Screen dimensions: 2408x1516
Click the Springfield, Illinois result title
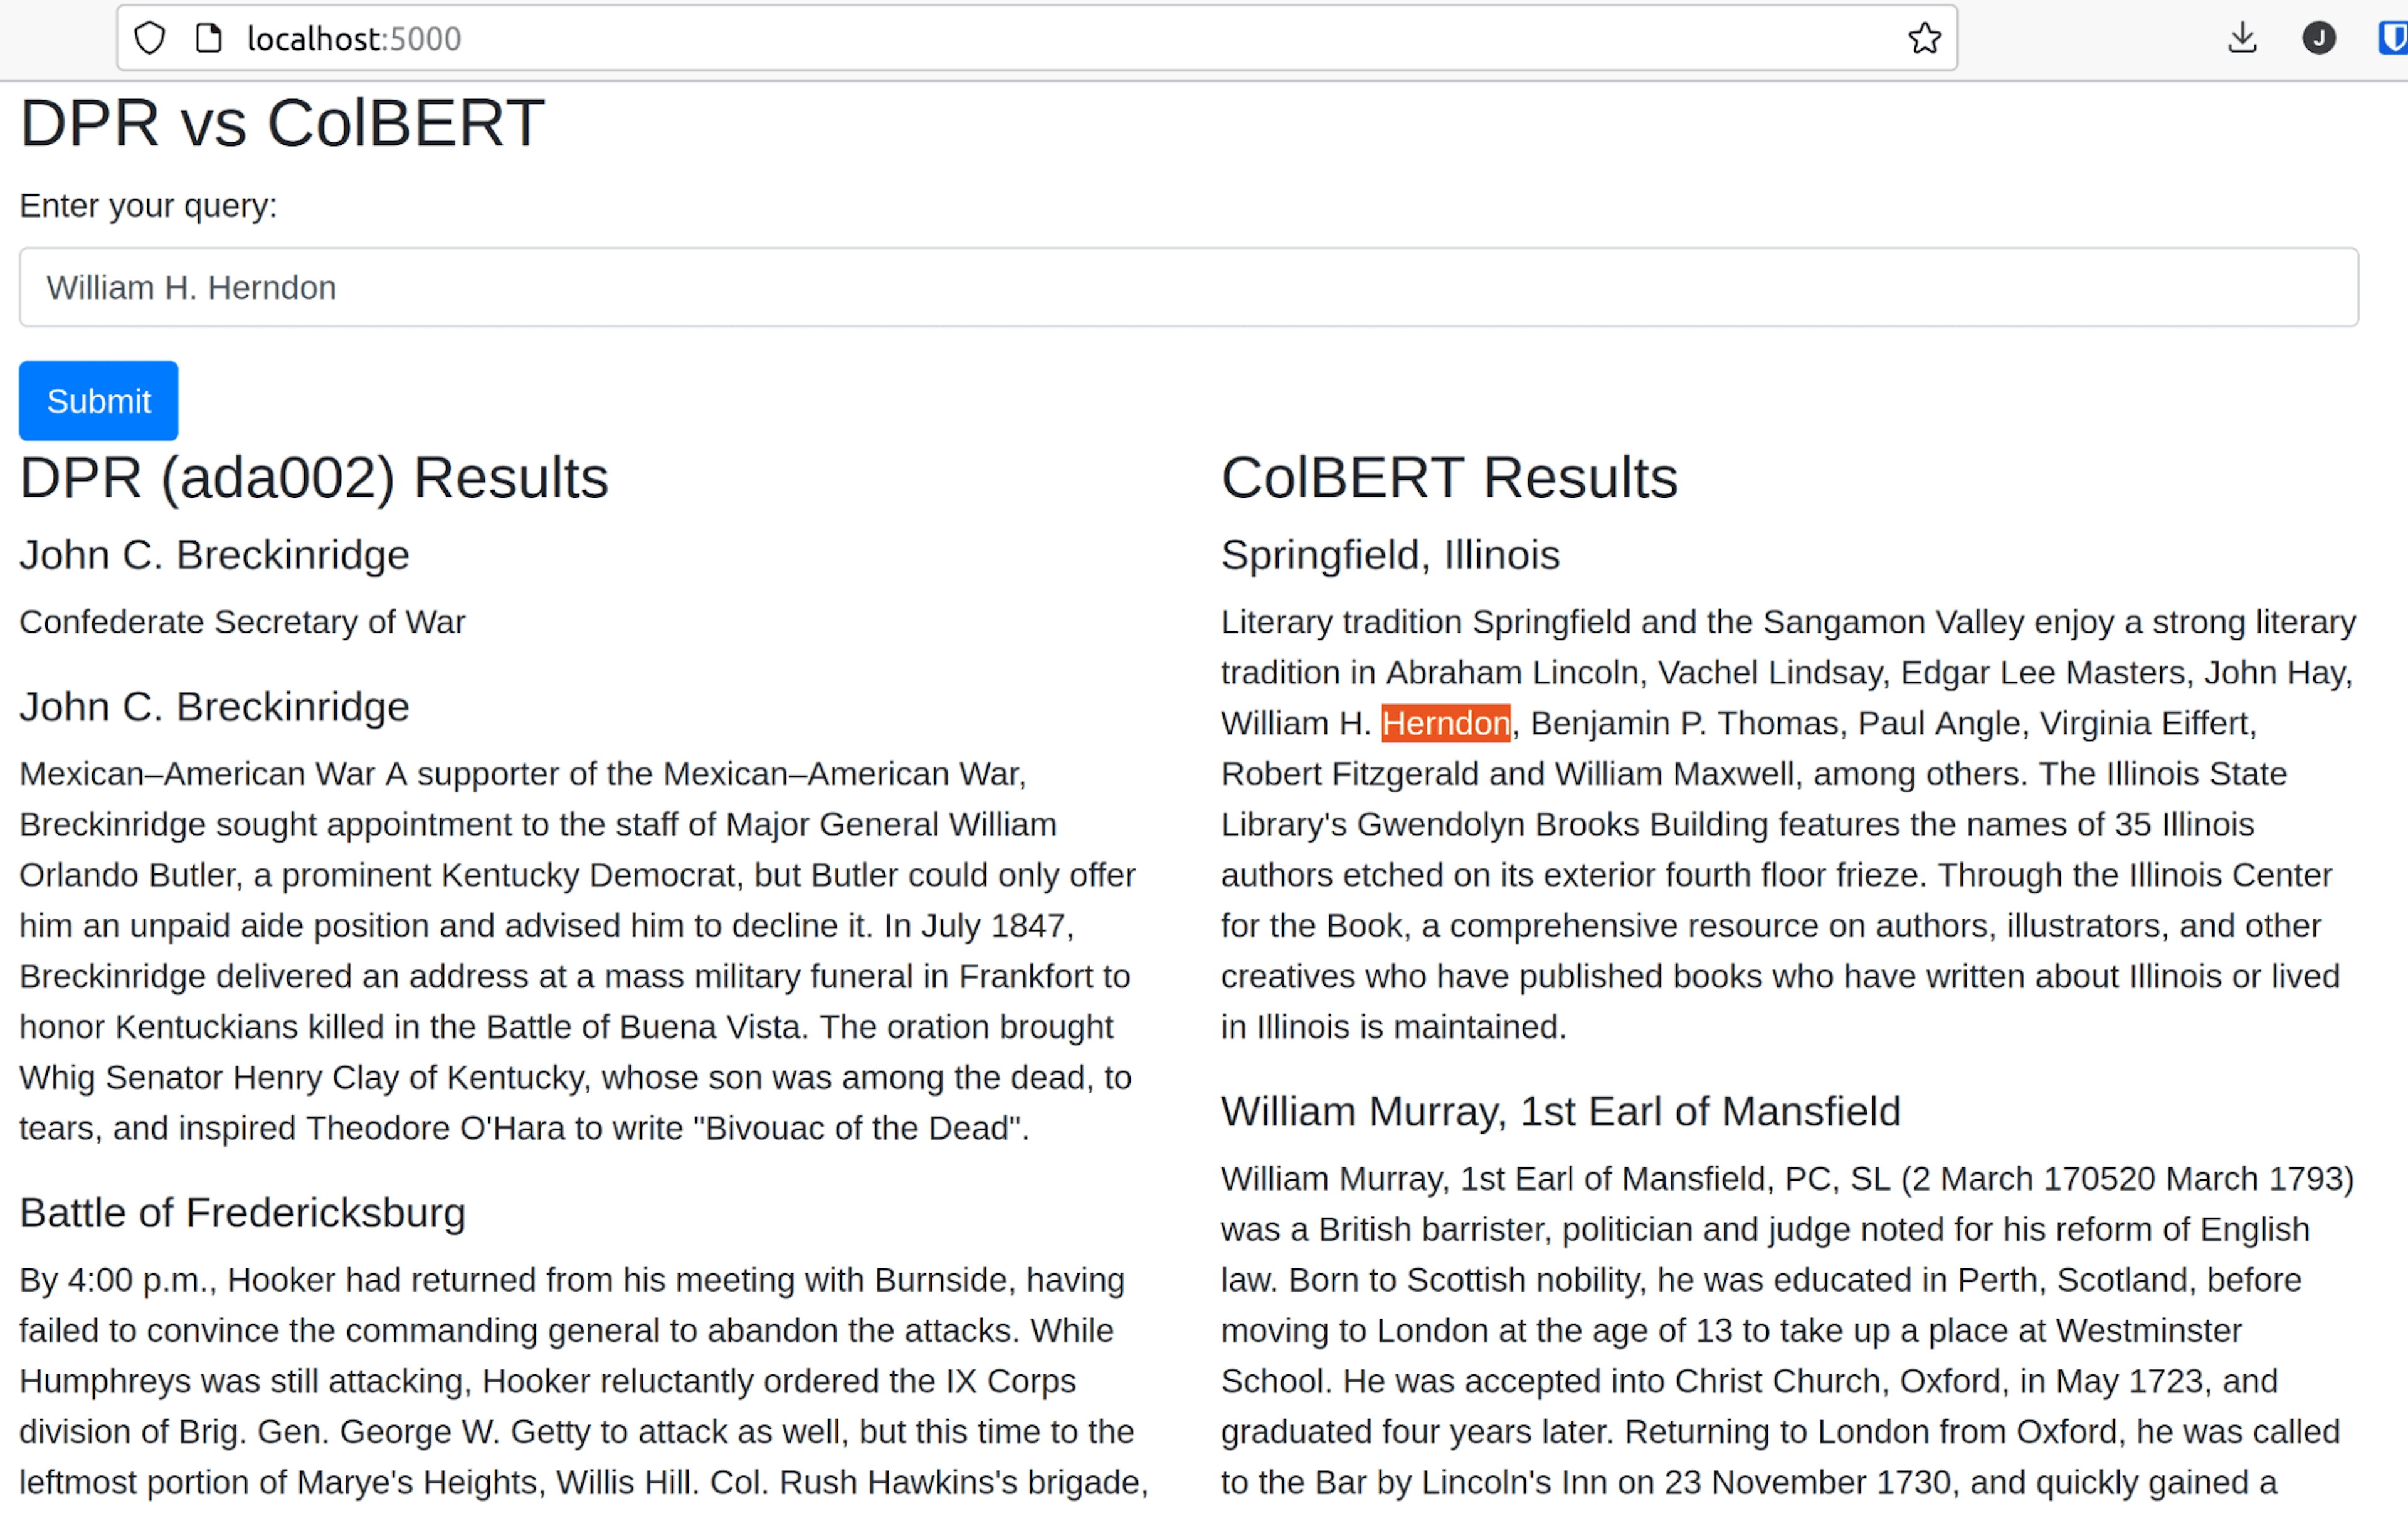pos(1390,555)
